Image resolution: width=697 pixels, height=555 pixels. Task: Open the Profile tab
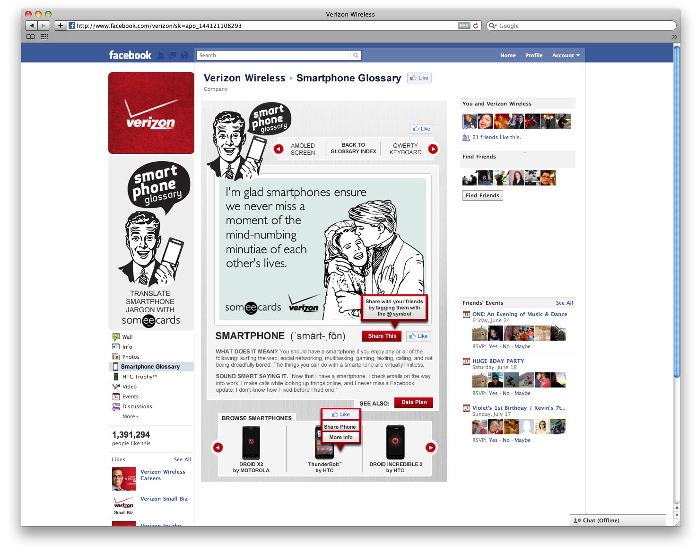(534, 55)
